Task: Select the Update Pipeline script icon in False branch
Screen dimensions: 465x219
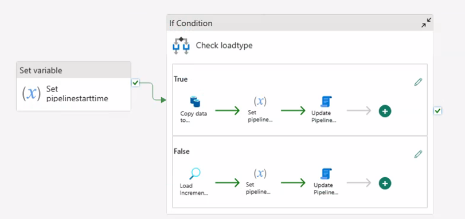Action: 326,174
